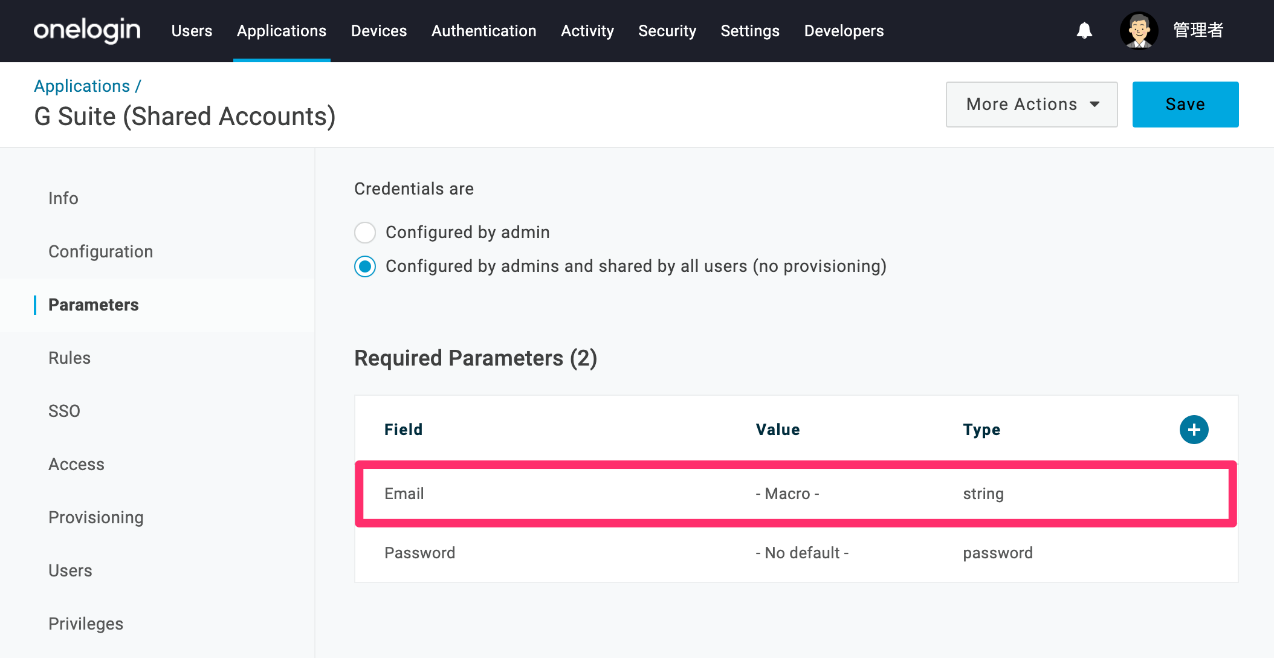This screenshot has height=658, width=1274.
Task: Open the Developers menu
Action: [x=844, y=31]
